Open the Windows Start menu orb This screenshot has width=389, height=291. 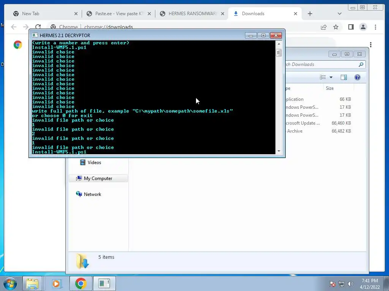click(x=10, y=283)
